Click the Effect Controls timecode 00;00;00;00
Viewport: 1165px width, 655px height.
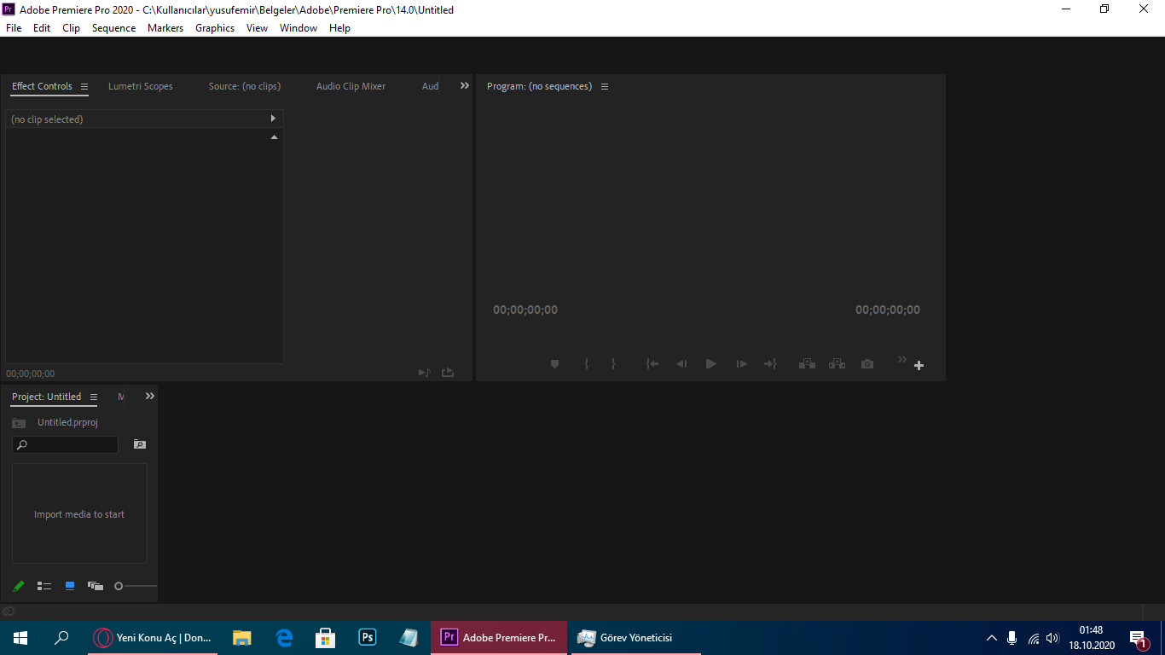[31, 374]
